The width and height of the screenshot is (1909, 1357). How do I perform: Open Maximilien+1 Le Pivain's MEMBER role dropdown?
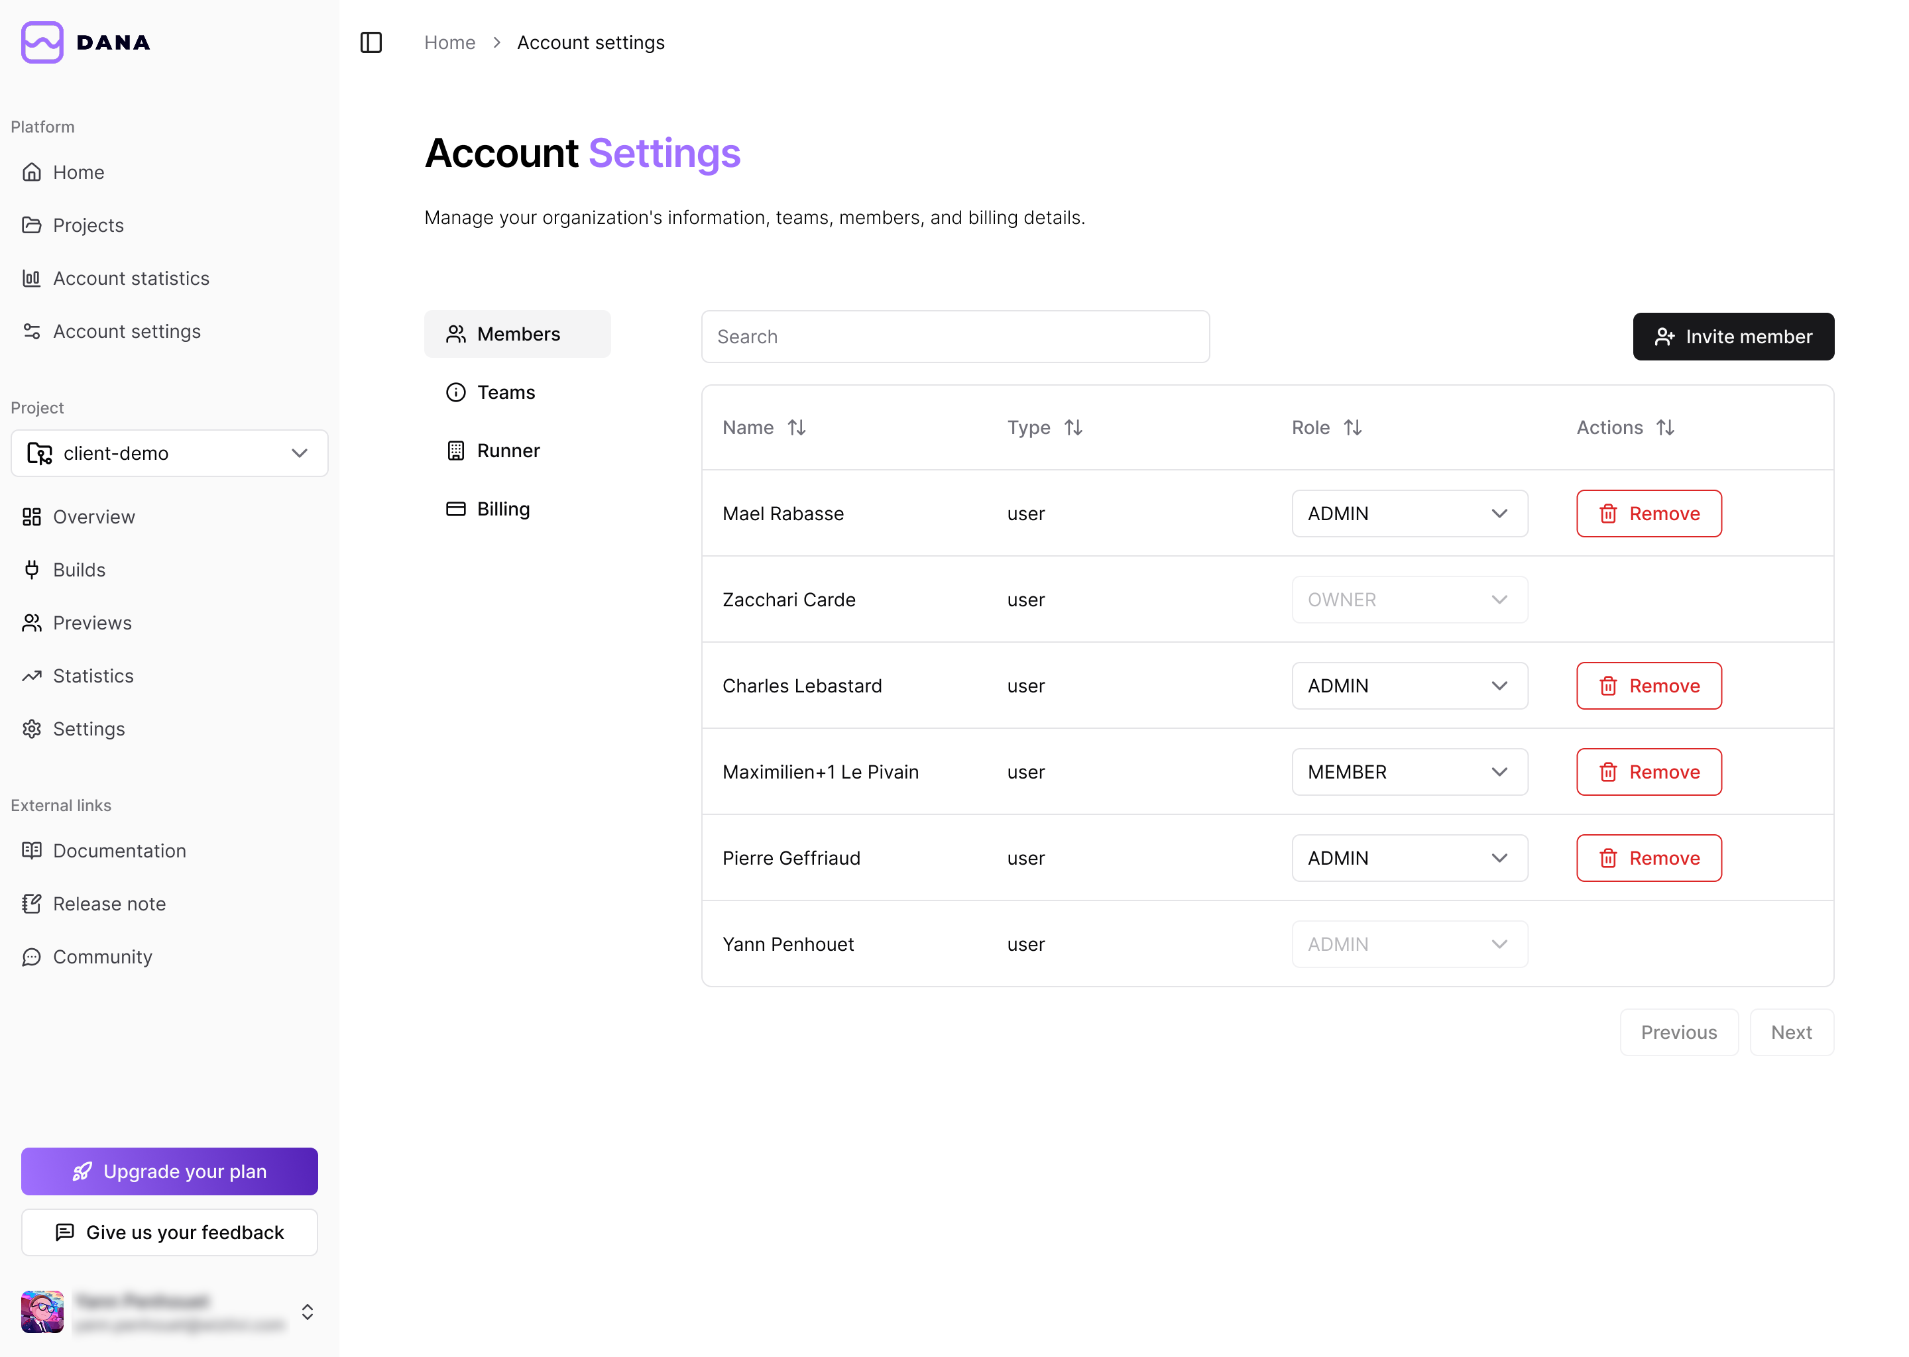[x=1409, y=771]
